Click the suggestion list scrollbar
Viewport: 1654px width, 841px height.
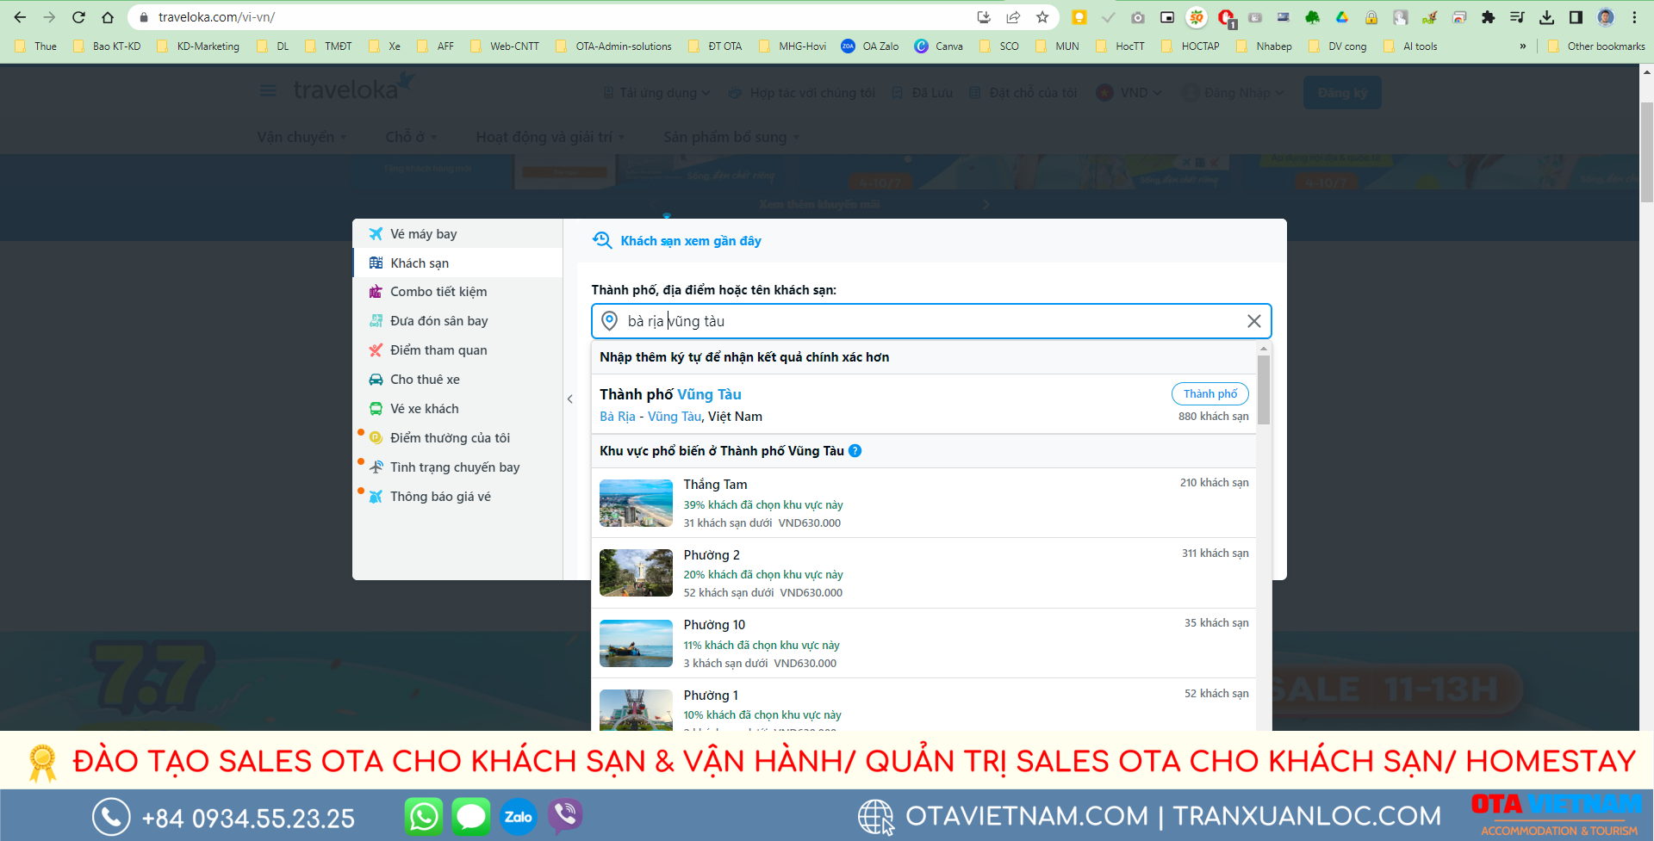(x=1263, y=389)
